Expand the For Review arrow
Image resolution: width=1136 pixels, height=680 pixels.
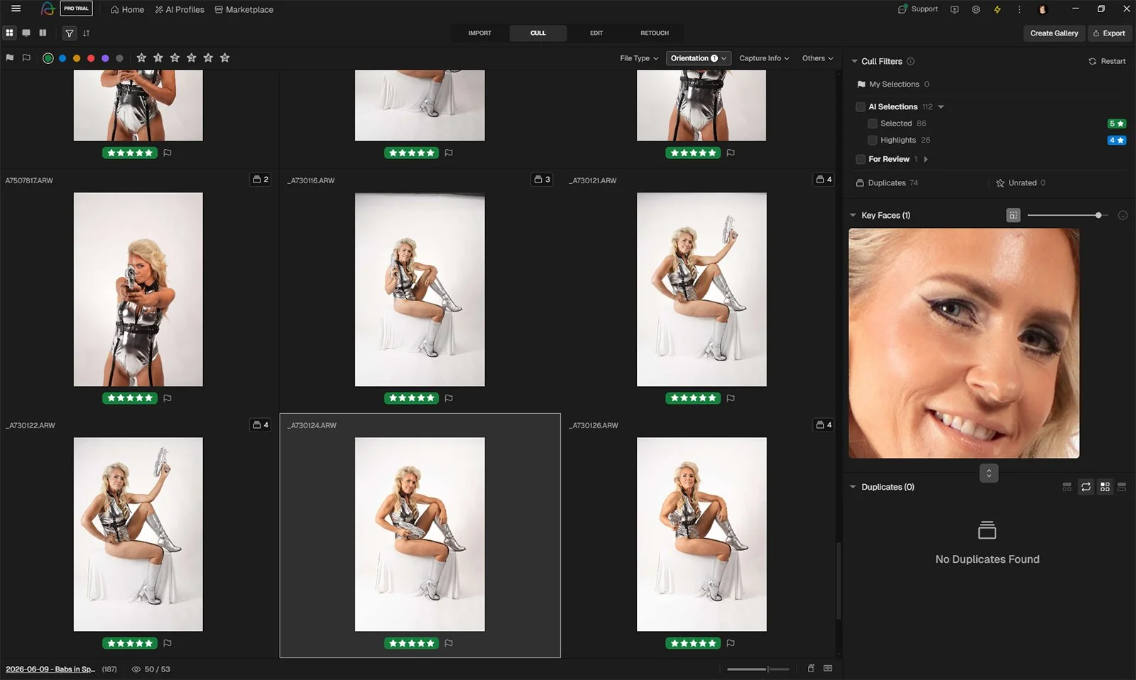coord(926,159)
